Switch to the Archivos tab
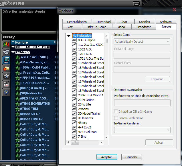Viewport: 182px width, 166px height. tap(166, 22)
